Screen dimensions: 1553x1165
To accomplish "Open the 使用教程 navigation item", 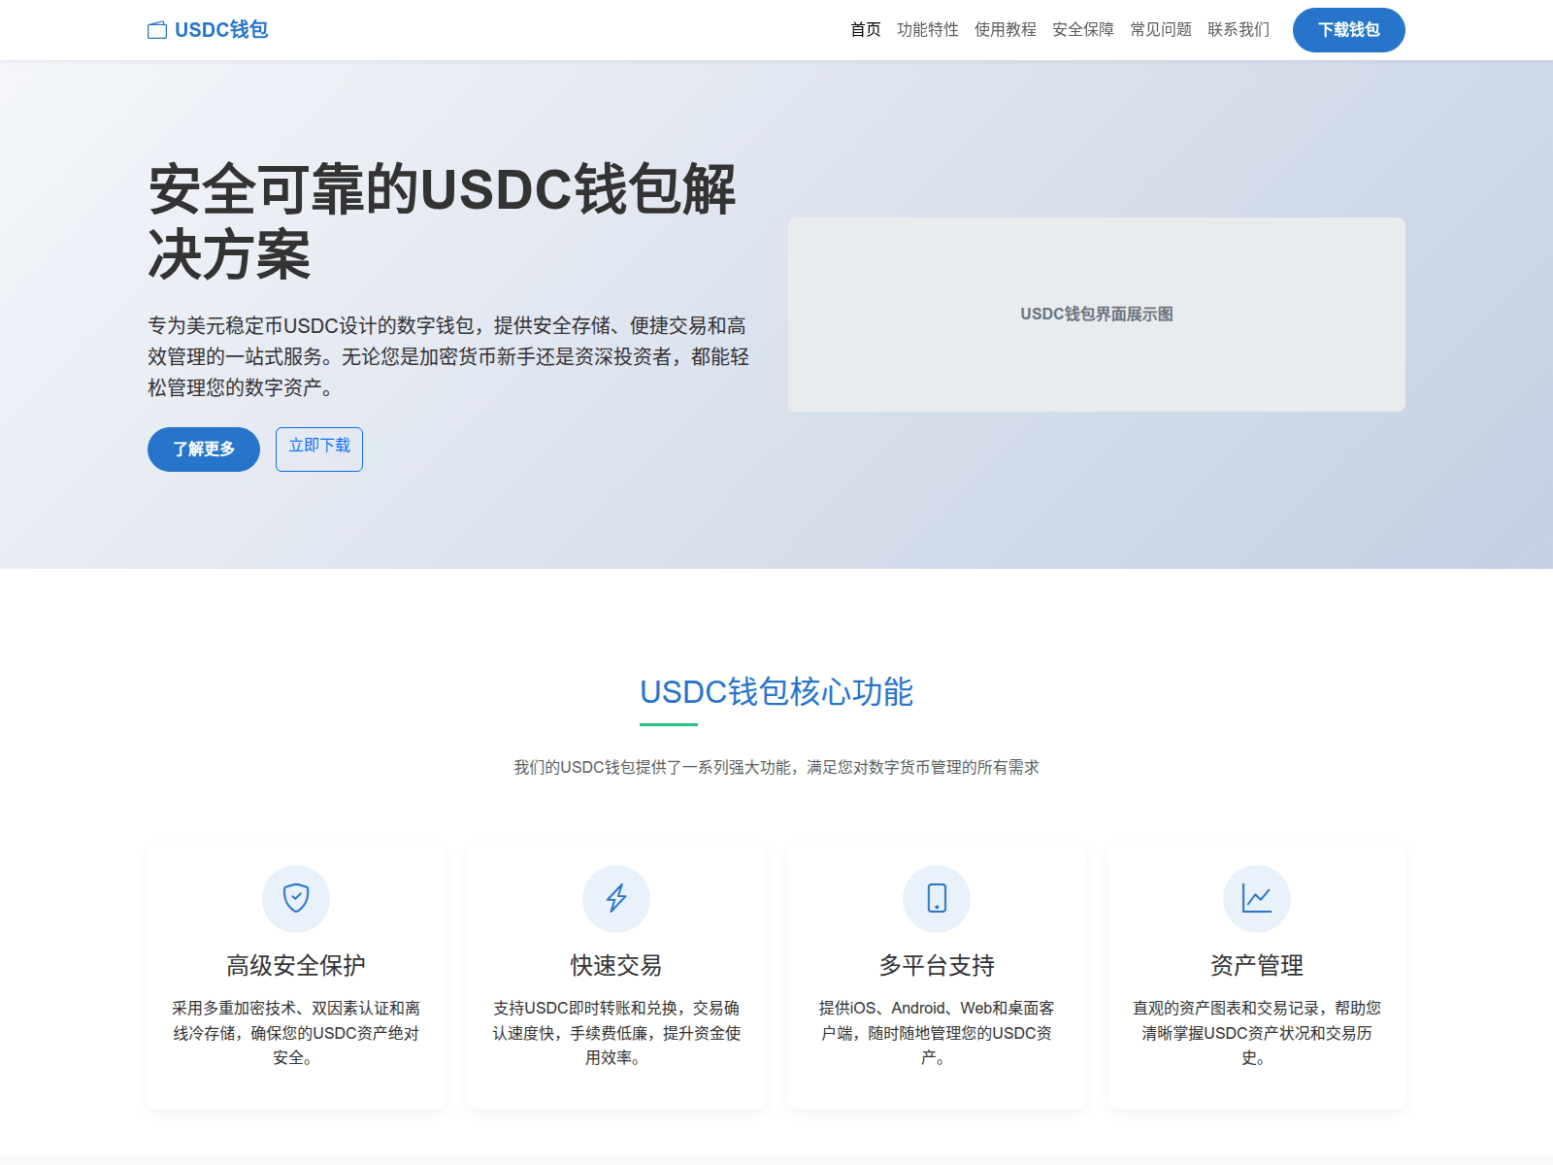I will 1006,29.
